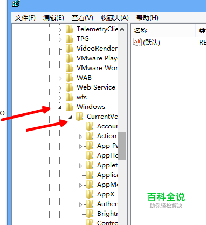Select the Accoun key name
The width and height of the screenshot is (206, 225).
[x=107, y=126]
